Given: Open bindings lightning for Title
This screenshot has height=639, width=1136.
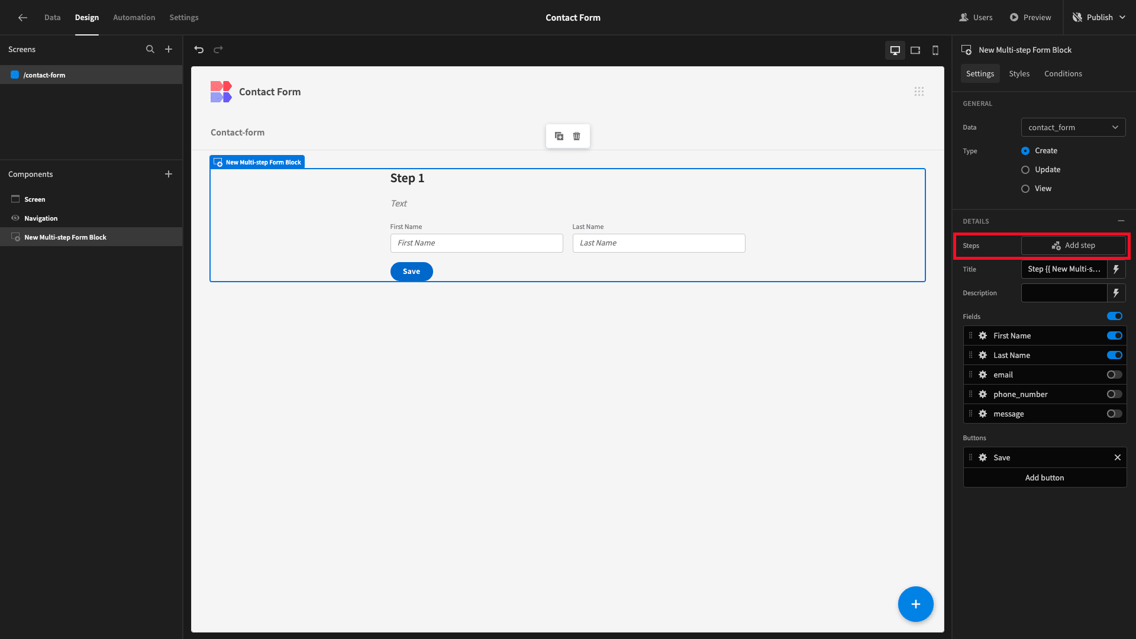Looking at the screenshot, I should 1116,269.
